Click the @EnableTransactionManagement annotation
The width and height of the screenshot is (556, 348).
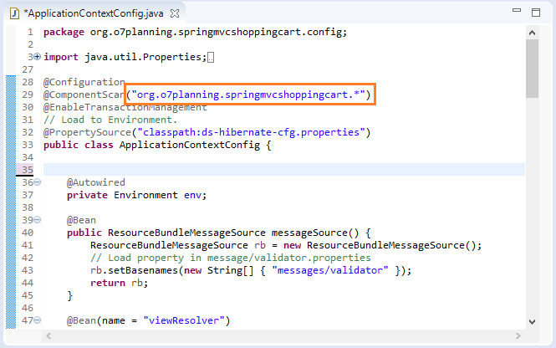[125, 107]
